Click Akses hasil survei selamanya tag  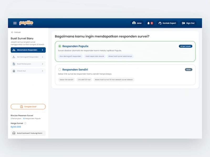coord(120,56)
